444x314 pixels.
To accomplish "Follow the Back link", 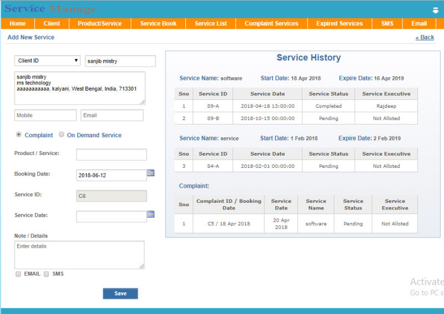I will (425, 37).
